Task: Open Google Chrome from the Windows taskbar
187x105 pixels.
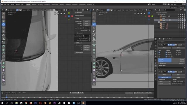Action: pyautogui.click(x=26, y=103)
